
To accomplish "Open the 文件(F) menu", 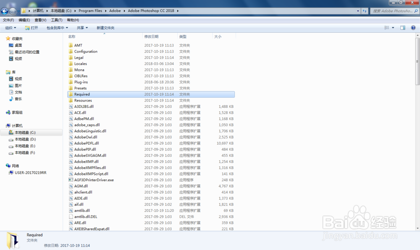I will click(x=8, y=20).
